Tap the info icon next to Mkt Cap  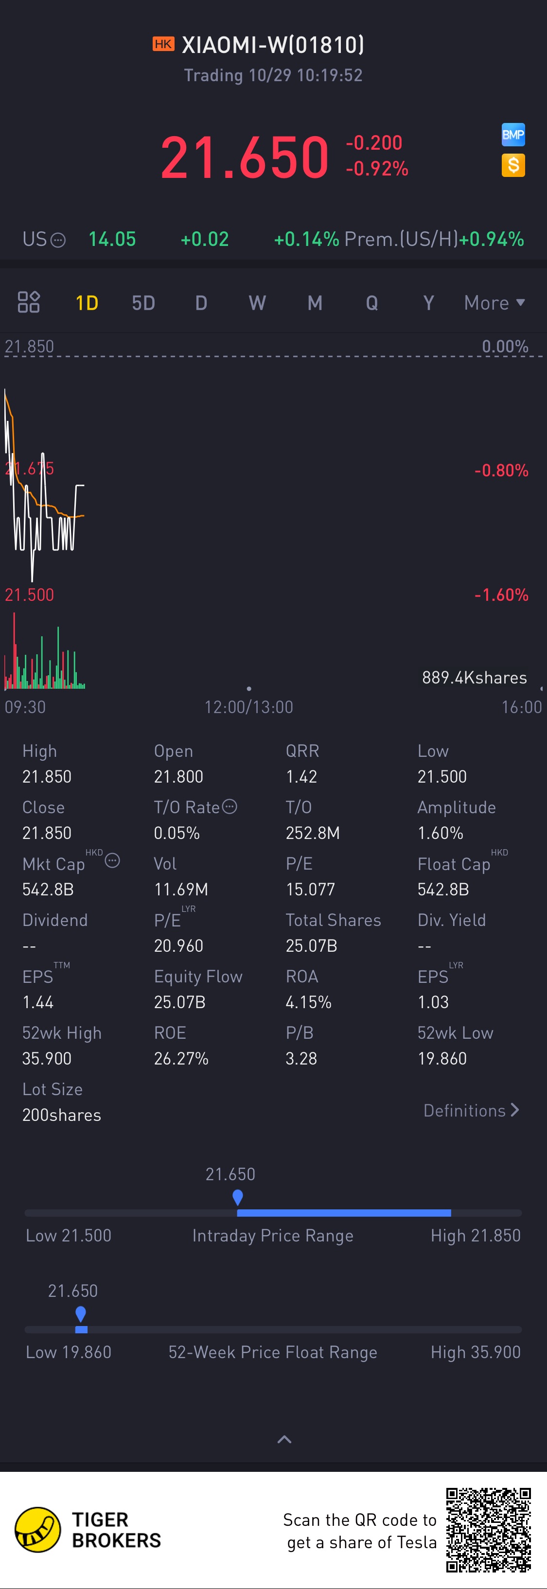coord(112,860)
